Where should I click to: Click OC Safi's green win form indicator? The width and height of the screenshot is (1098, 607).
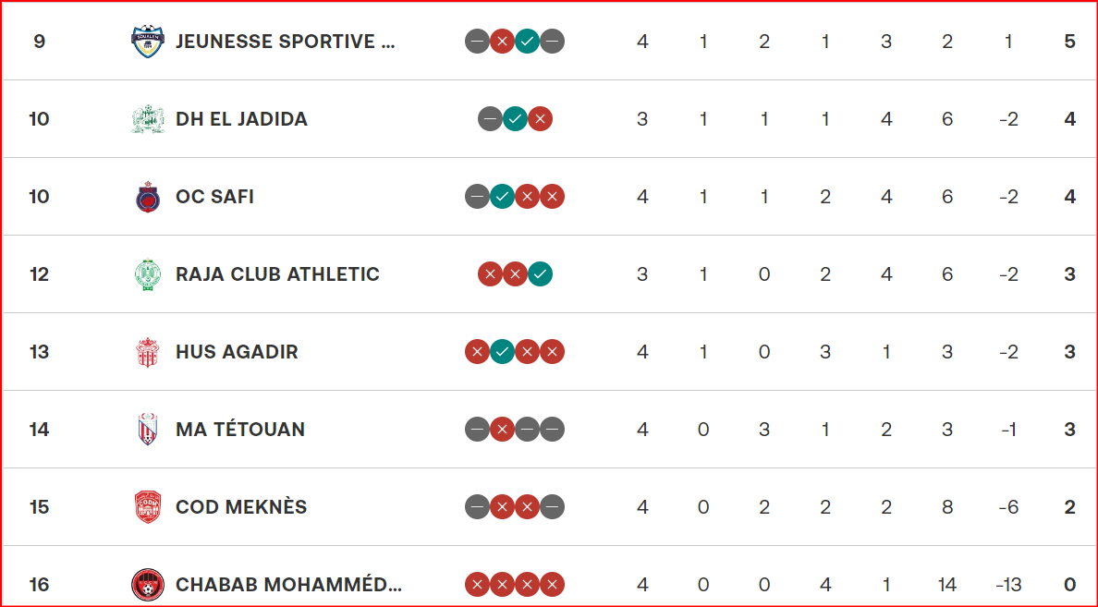502,197
